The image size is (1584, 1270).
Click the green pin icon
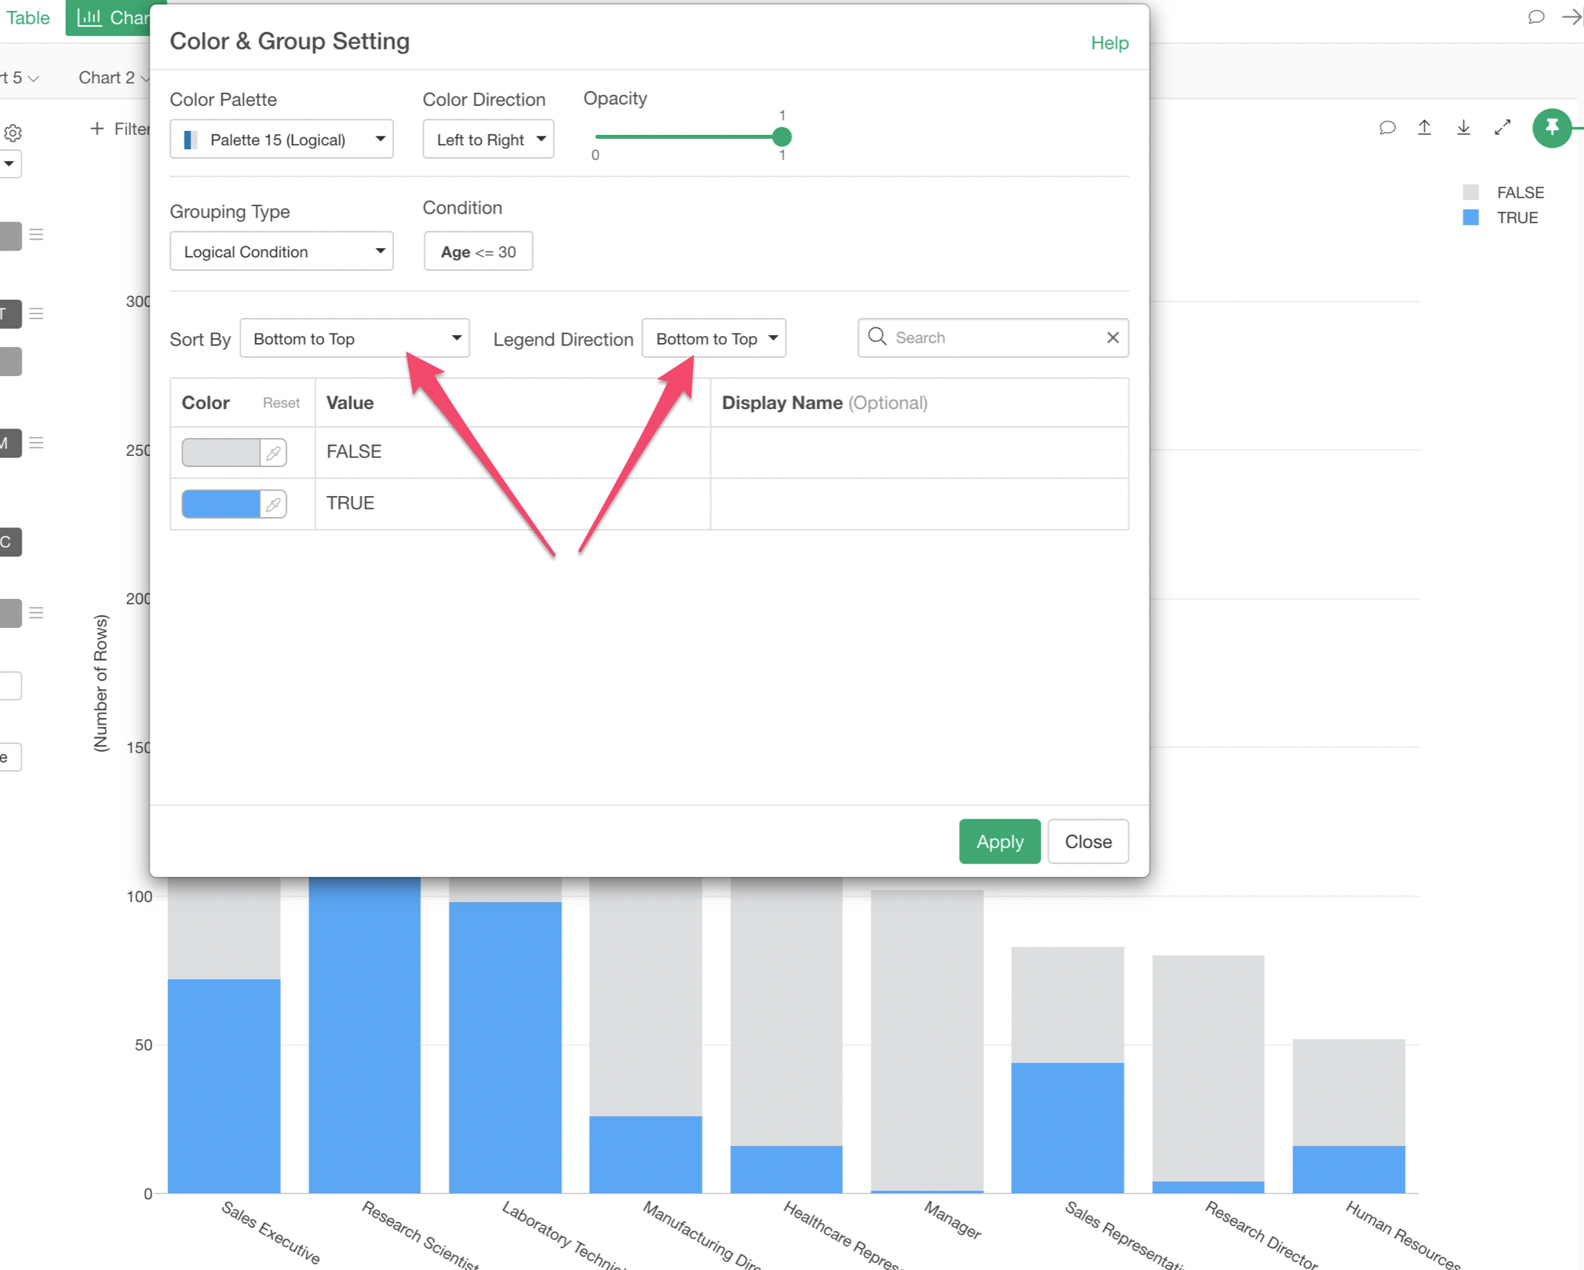(1551, 127)
